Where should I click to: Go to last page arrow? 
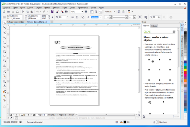pos(31,115)
